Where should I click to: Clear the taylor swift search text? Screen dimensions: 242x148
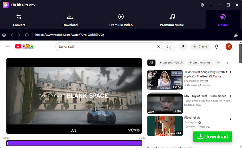point(158,47)
